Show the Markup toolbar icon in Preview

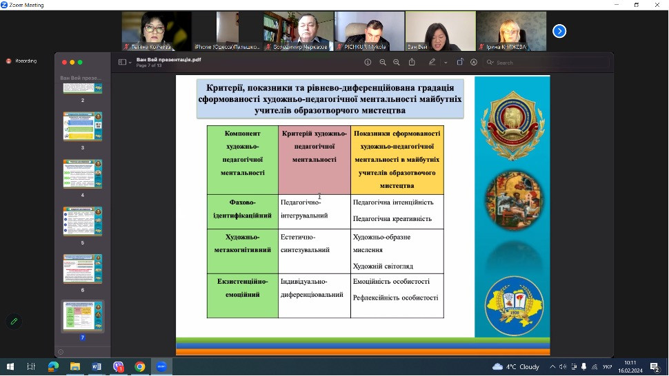point(474,62)
